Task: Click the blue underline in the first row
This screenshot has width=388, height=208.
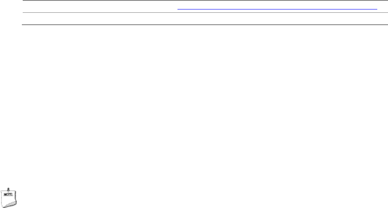Action: [277, 9]
